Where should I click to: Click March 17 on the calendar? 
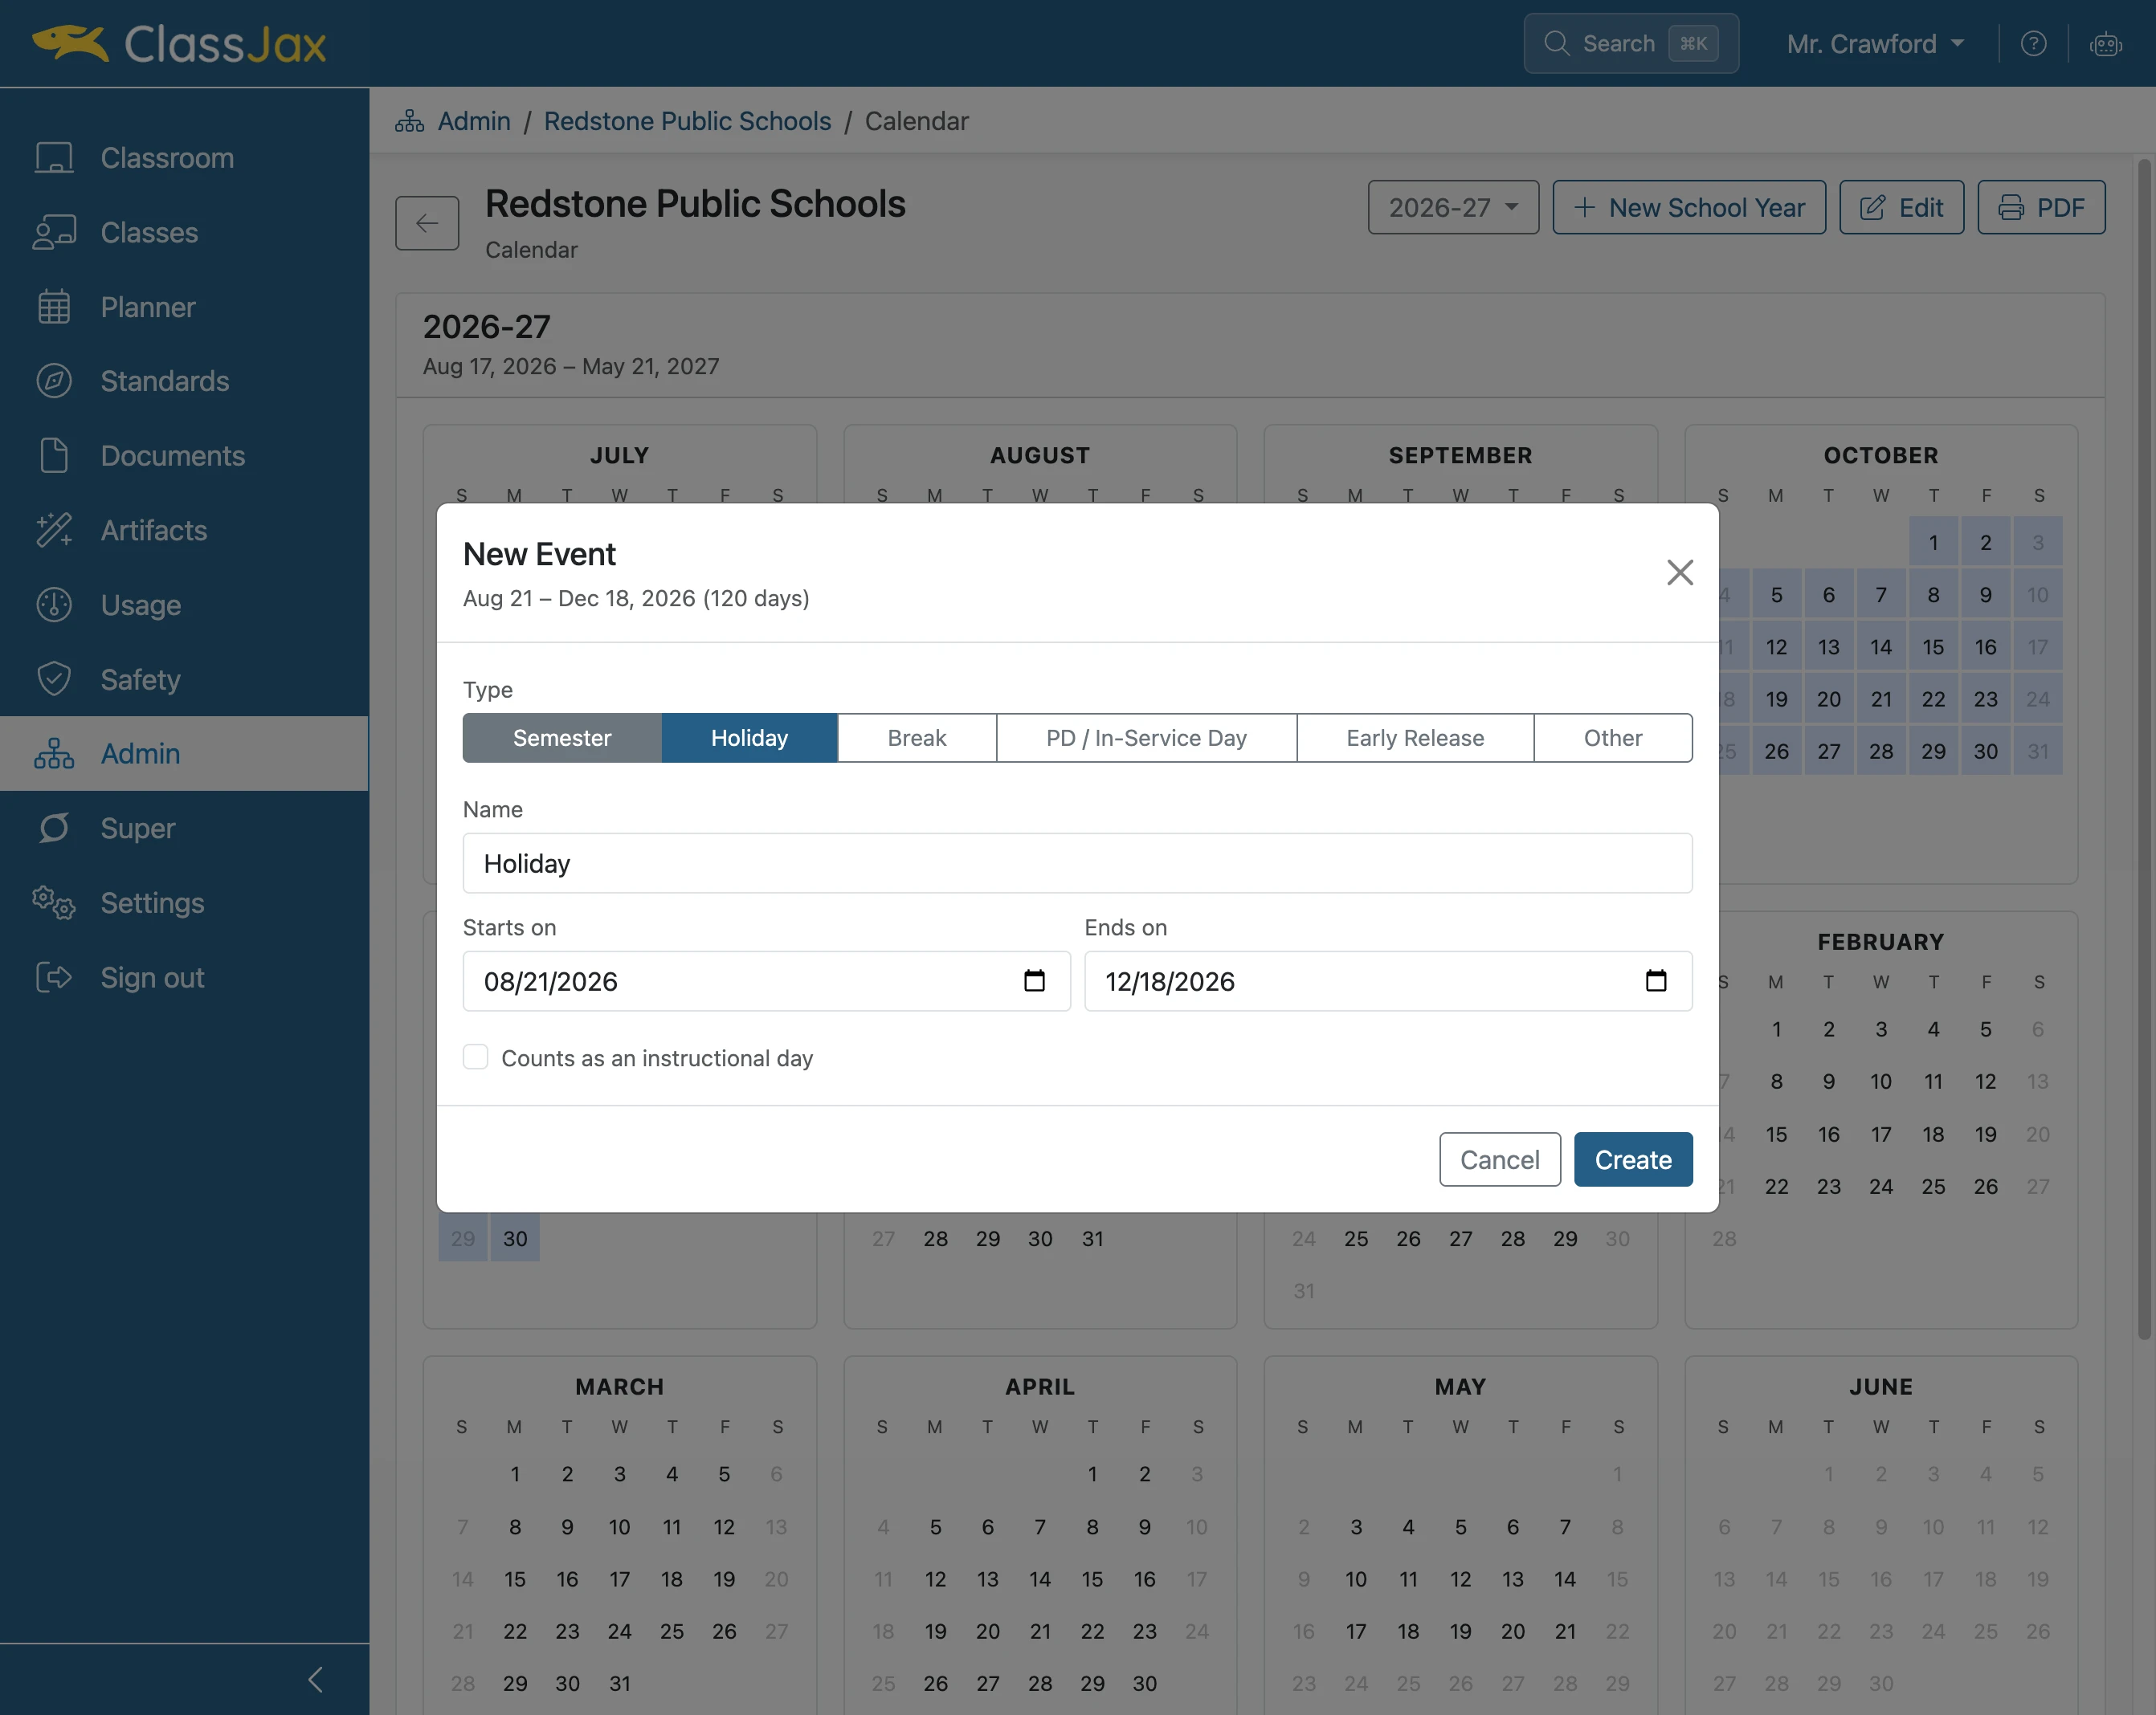click(x=620, y=1580)
